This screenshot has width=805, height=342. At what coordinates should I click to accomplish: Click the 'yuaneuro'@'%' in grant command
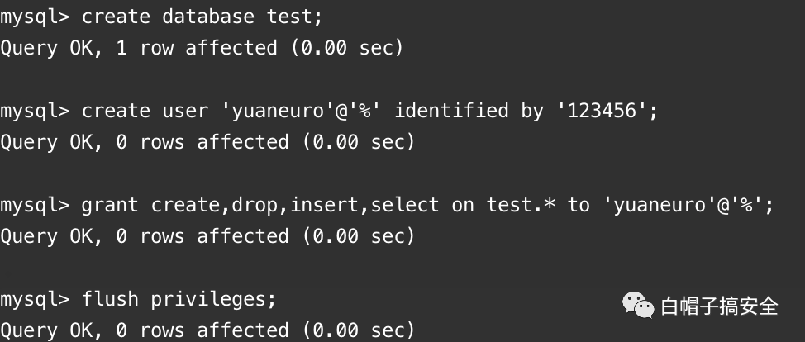[683, 205]
